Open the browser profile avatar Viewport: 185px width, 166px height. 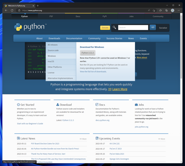173,10
